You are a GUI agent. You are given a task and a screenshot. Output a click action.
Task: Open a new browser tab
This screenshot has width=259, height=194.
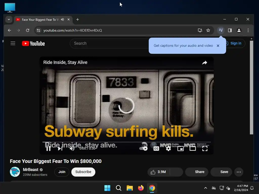pos(77,19)
